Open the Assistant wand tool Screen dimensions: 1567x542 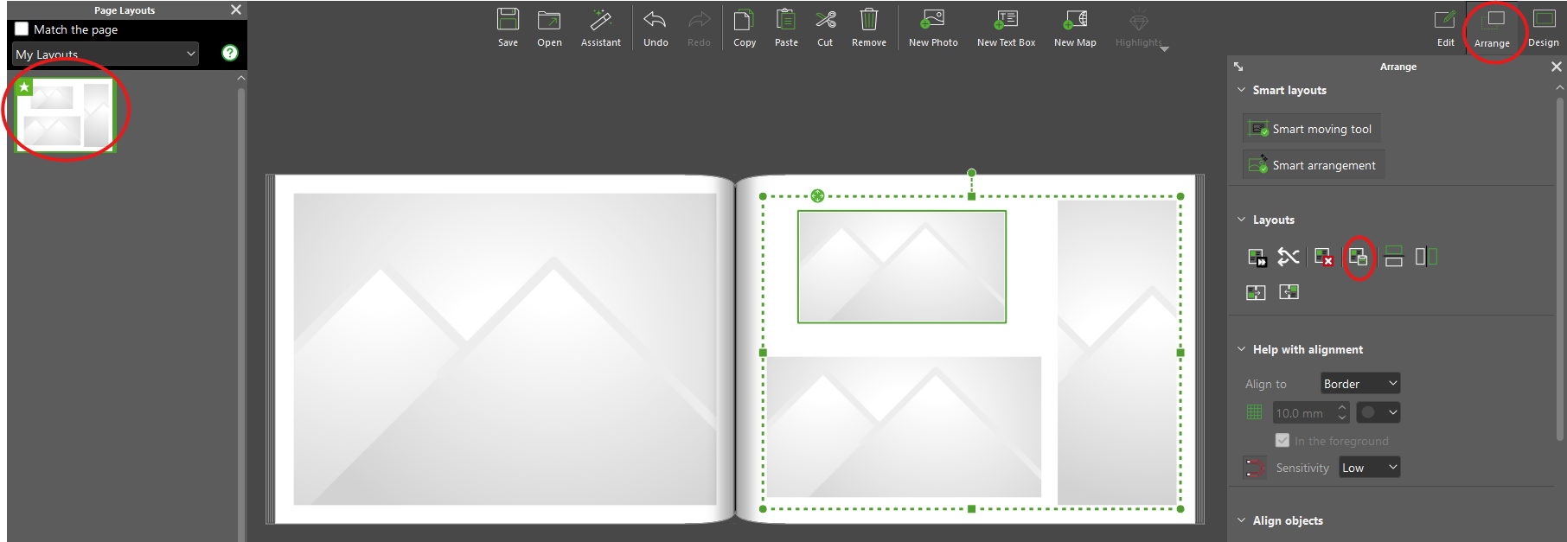pos(600,20)
